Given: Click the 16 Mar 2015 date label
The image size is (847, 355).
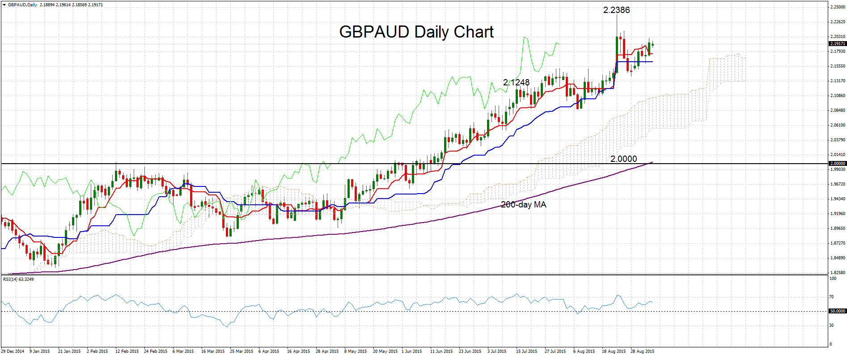Looking at the screenshot, I should [213, 351].
